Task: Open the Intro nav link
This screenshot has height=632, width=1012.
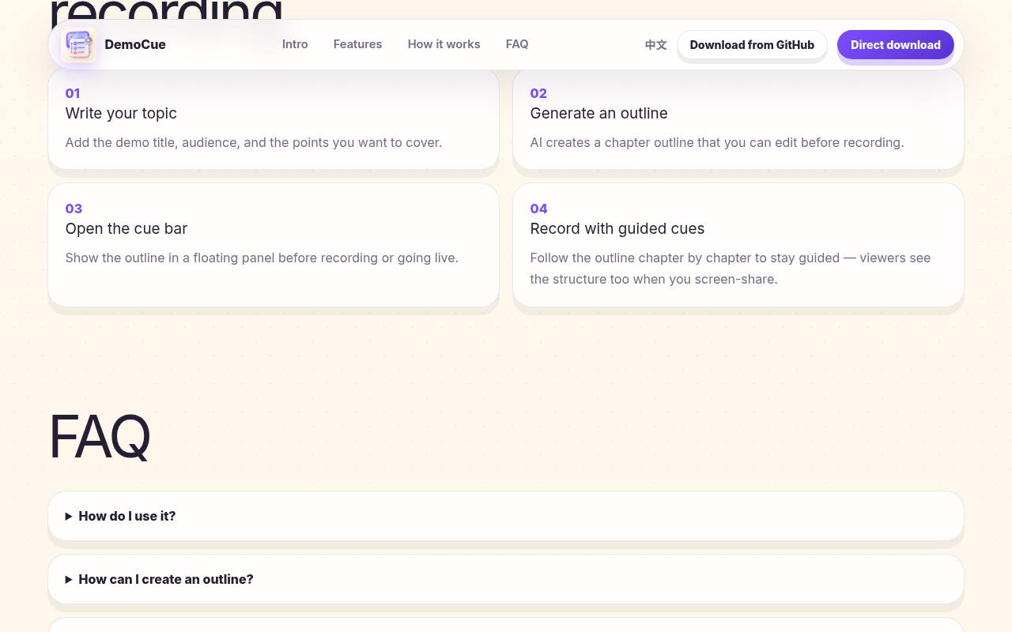Action: 295,44
